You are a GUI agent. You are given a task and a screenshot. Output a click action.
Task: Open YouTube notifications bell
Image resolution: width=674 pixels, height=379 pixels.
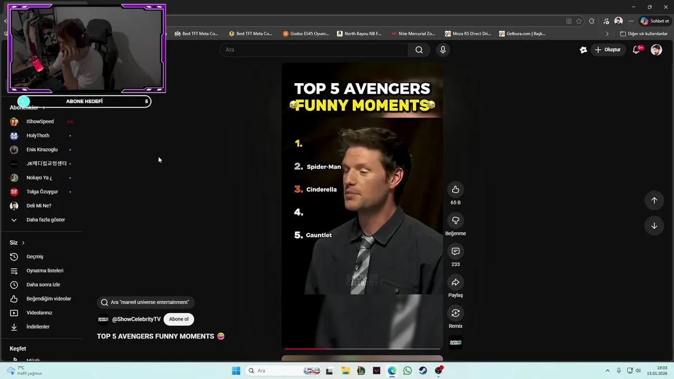636,49
